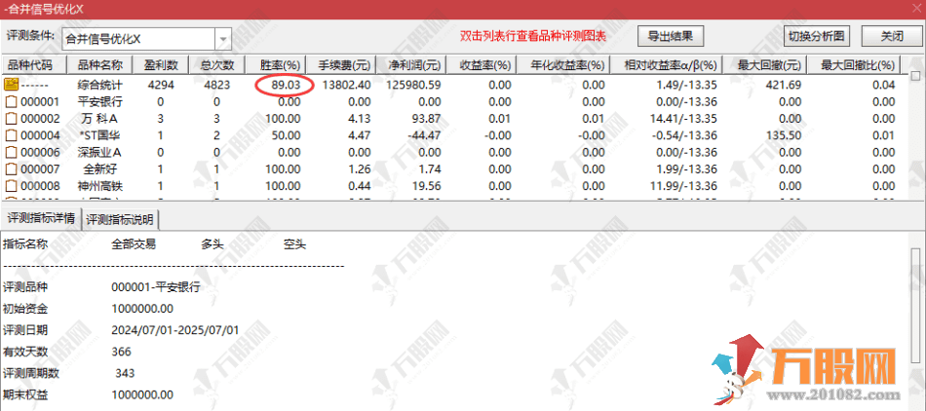Image resolution: width=926 pixels, height=411 pixels.
Task: Open the 评测条件 dropdown arrow
Action: pos(223,39)
